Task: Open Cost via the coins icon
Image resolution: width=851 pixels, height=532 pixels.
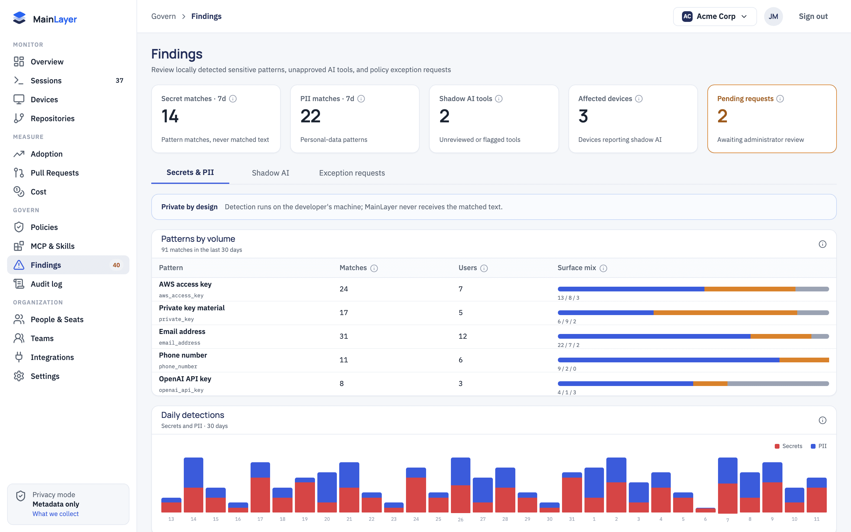Action: 19,192
